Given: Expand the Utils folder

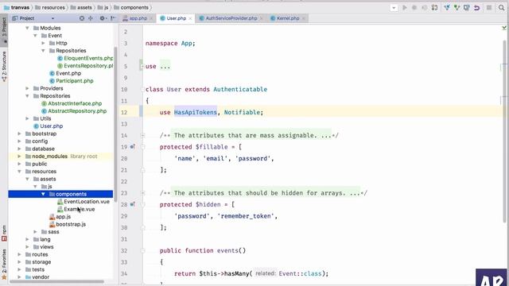Looking at the screenshot, I should tap(27, 118).
